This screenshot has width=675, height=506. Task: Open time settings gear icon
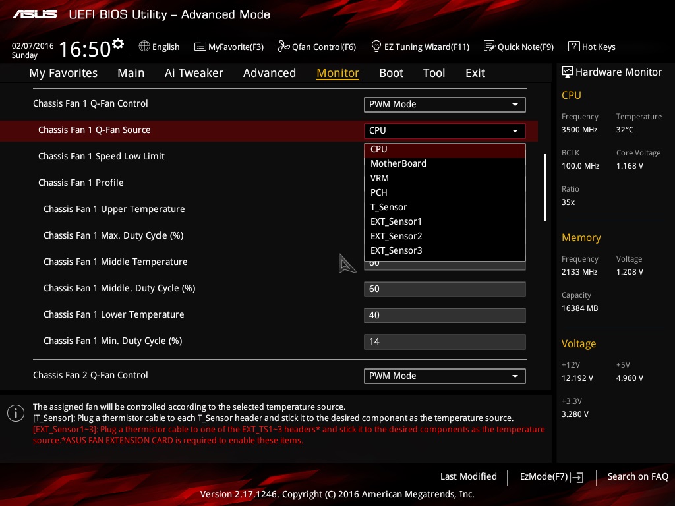(x=118, y=43)
